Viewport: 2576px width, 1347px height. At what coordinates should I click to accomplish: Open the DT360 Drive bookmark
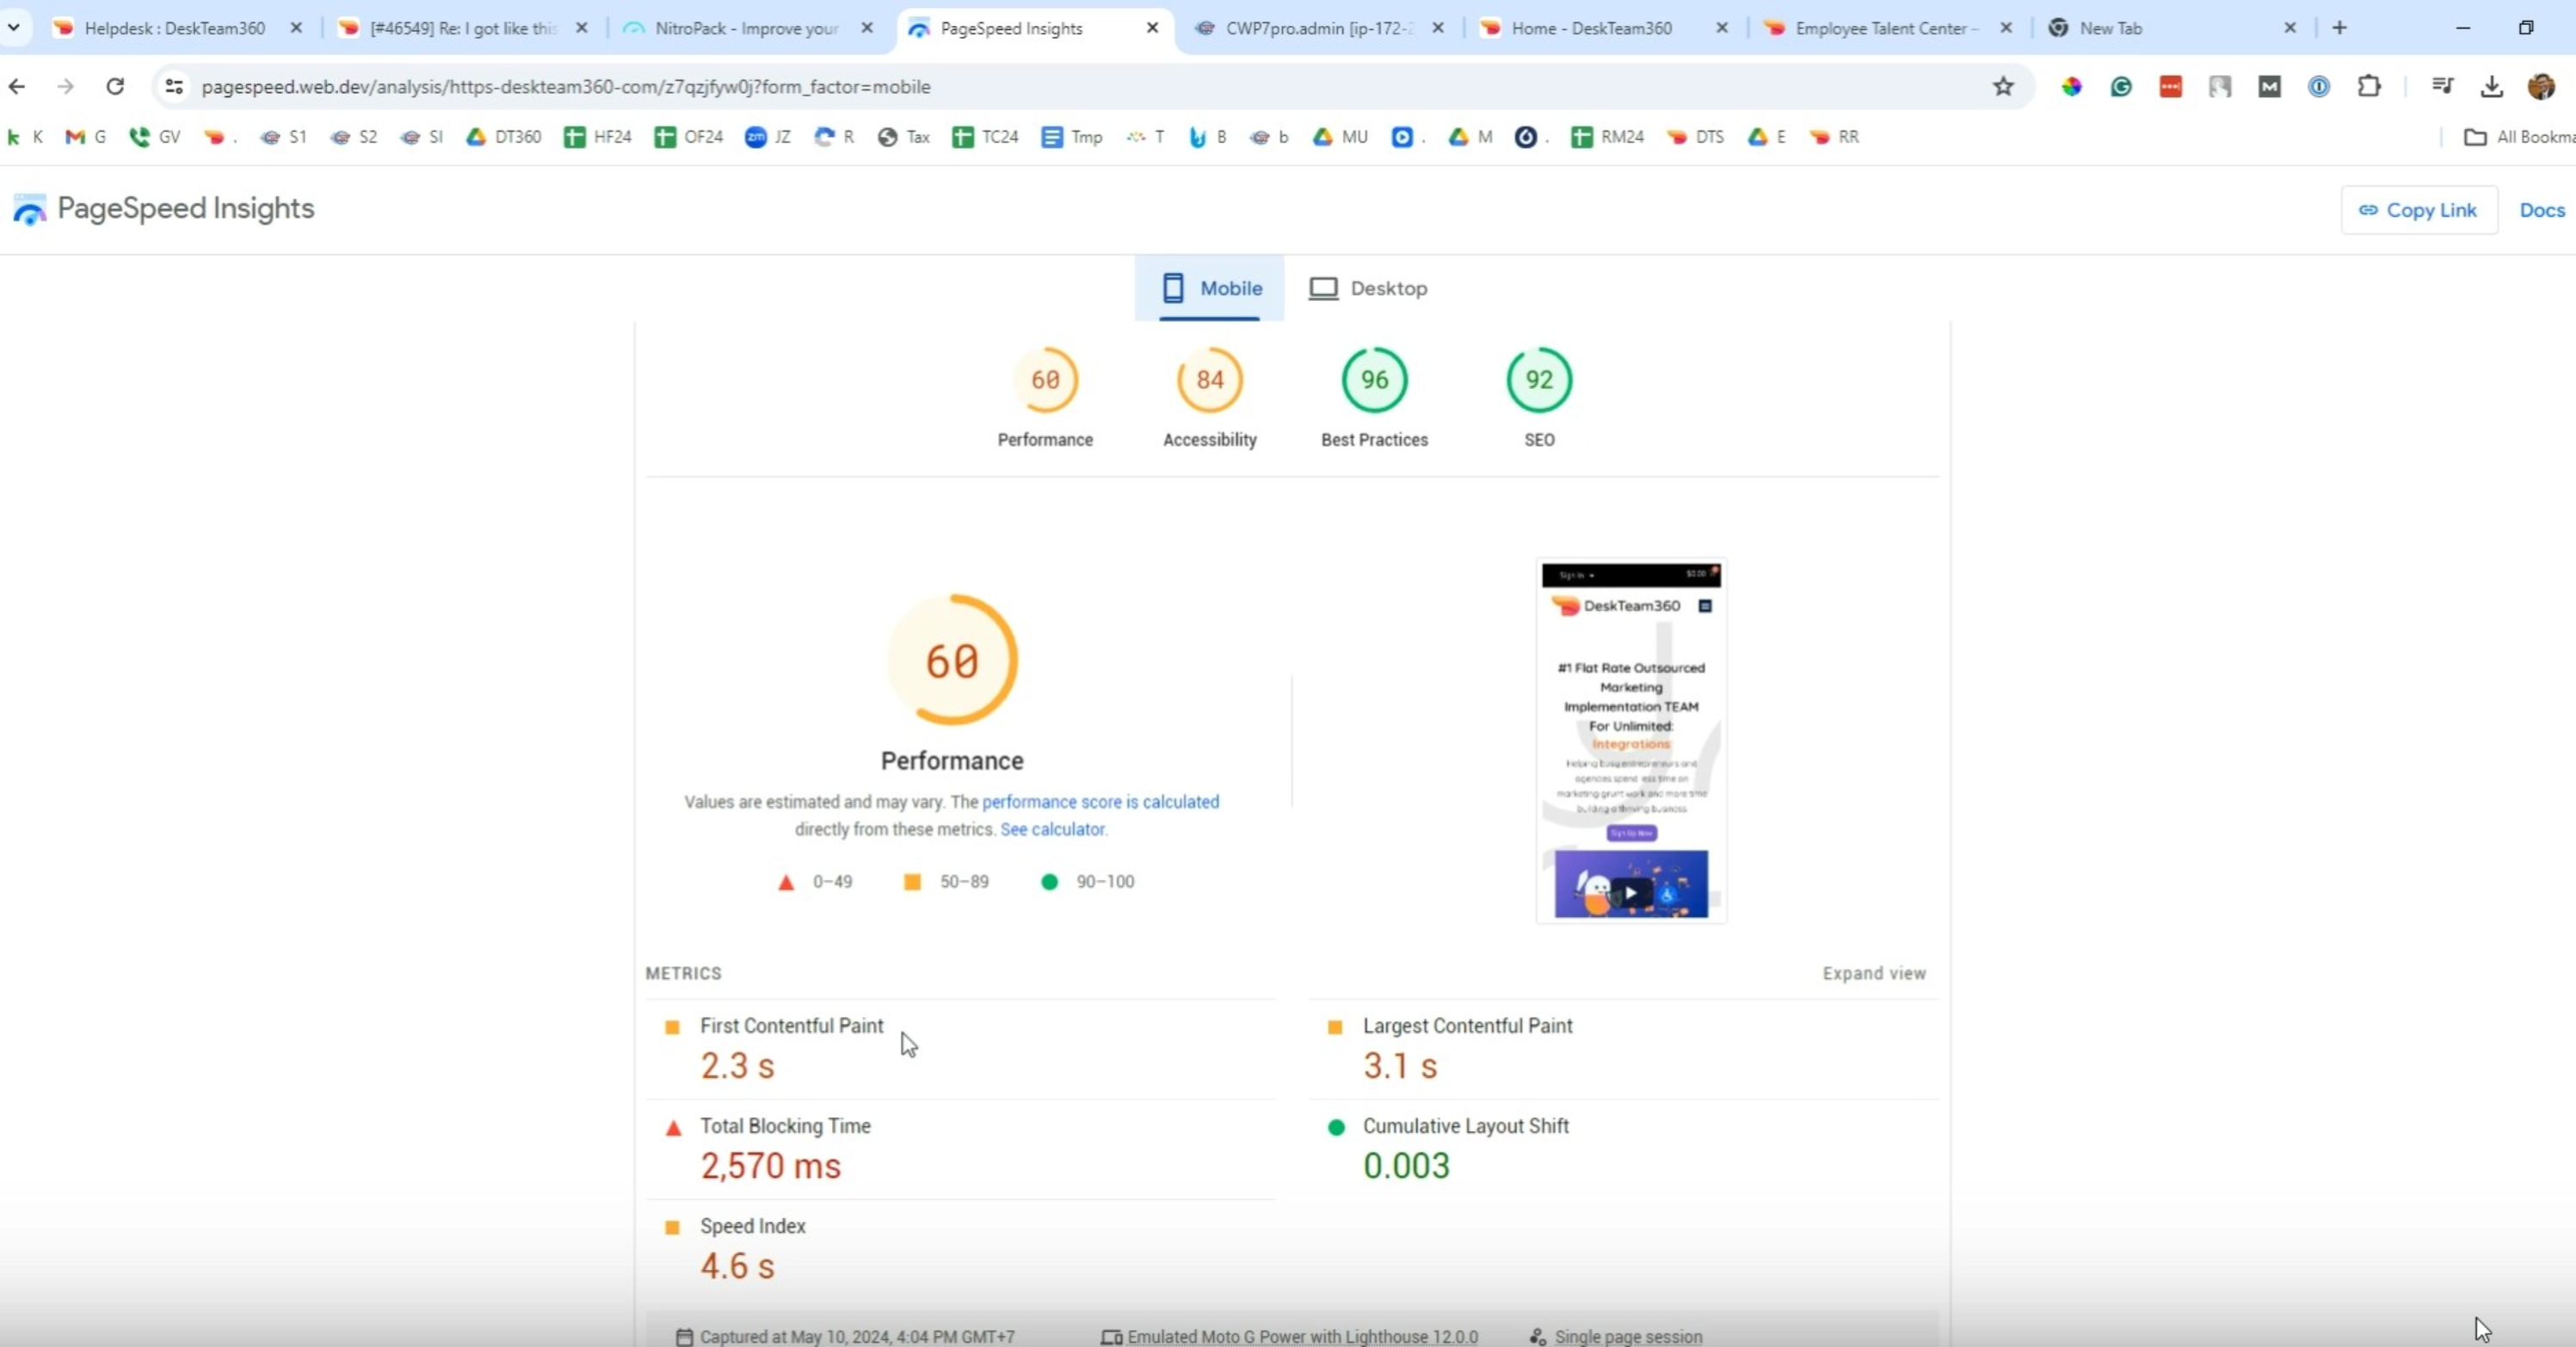(x=504, y=137)
